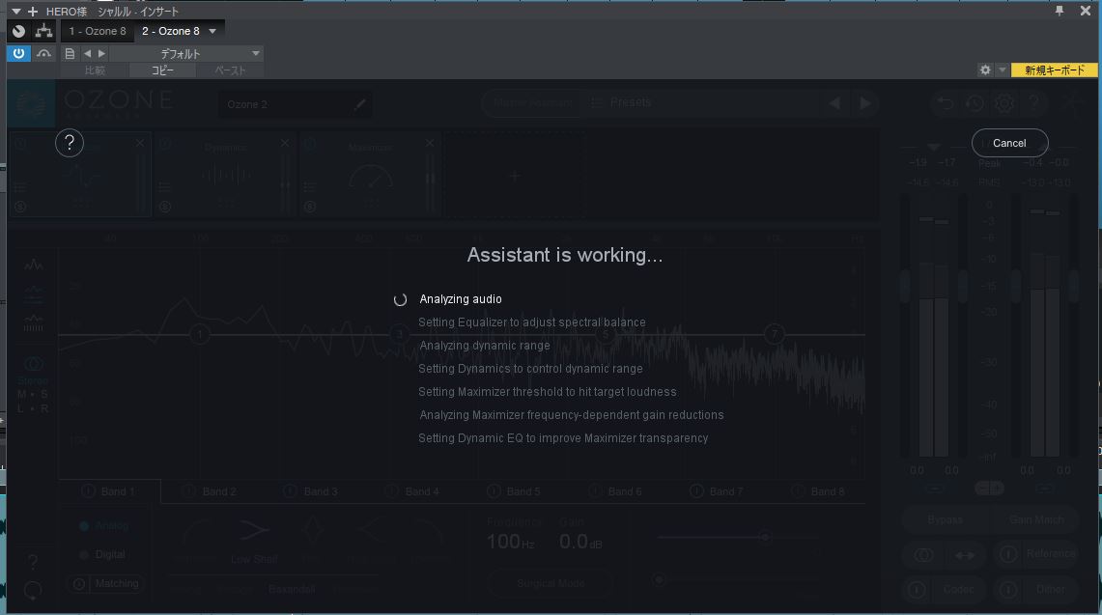Expand the window menu triangle at top-left
Screen dimensions: 1102x615
pos(16,12)
